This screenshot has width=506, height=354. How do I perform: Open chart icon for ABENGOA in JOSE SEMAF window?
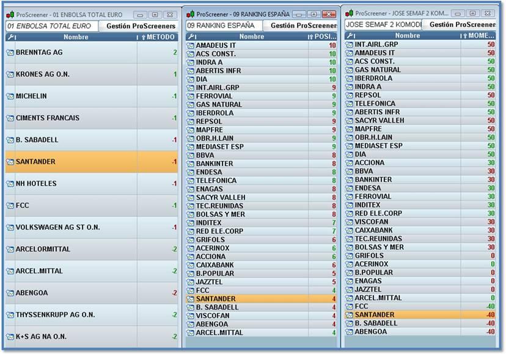(349, 331)
